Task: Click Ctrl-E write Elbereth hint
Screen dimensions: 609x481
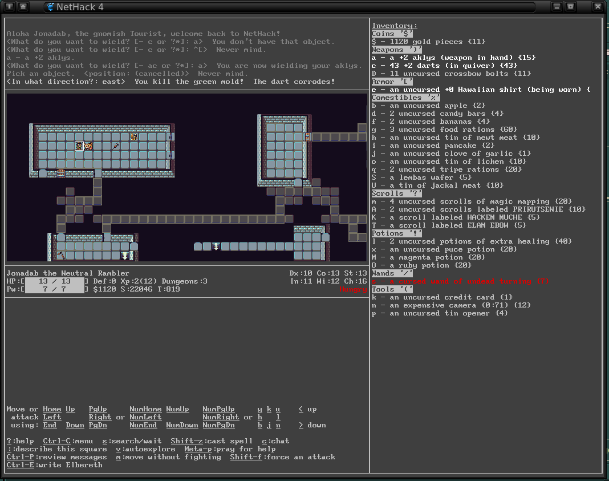Action: coord(54,465)
